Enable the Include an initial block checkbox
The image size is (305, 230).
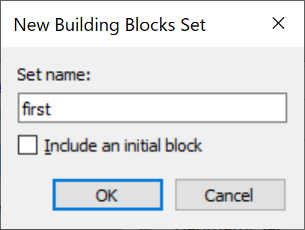[28, 145]
